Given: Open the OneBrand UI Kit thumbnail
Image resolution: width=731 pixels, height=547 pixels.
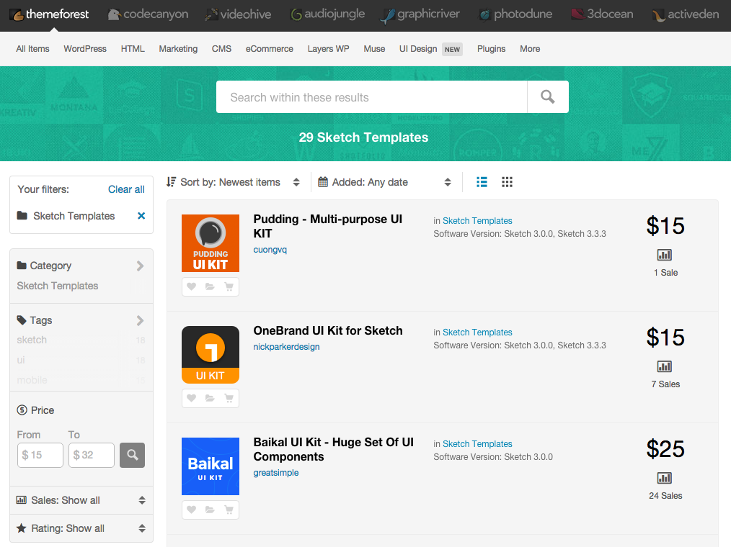Looking at the screenshot, I should pyautogui.click(x=211, y=355).
